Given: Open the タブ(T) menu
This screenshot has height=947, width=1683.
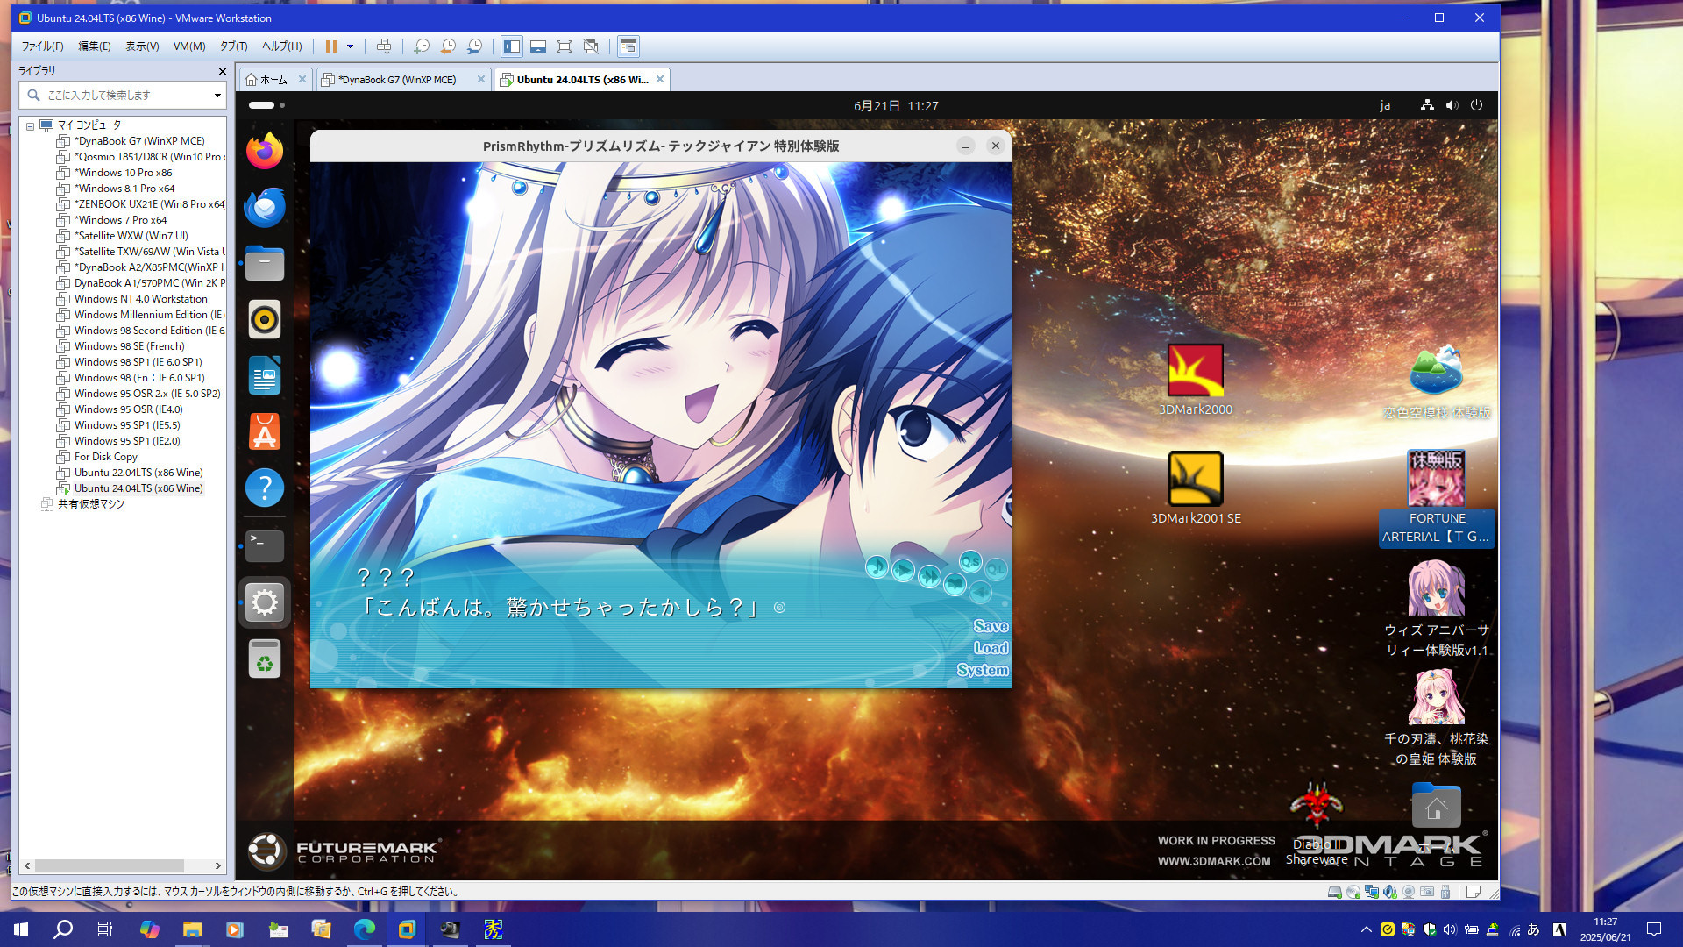Looking at the screenshot, I should click(x=233, y=46).
